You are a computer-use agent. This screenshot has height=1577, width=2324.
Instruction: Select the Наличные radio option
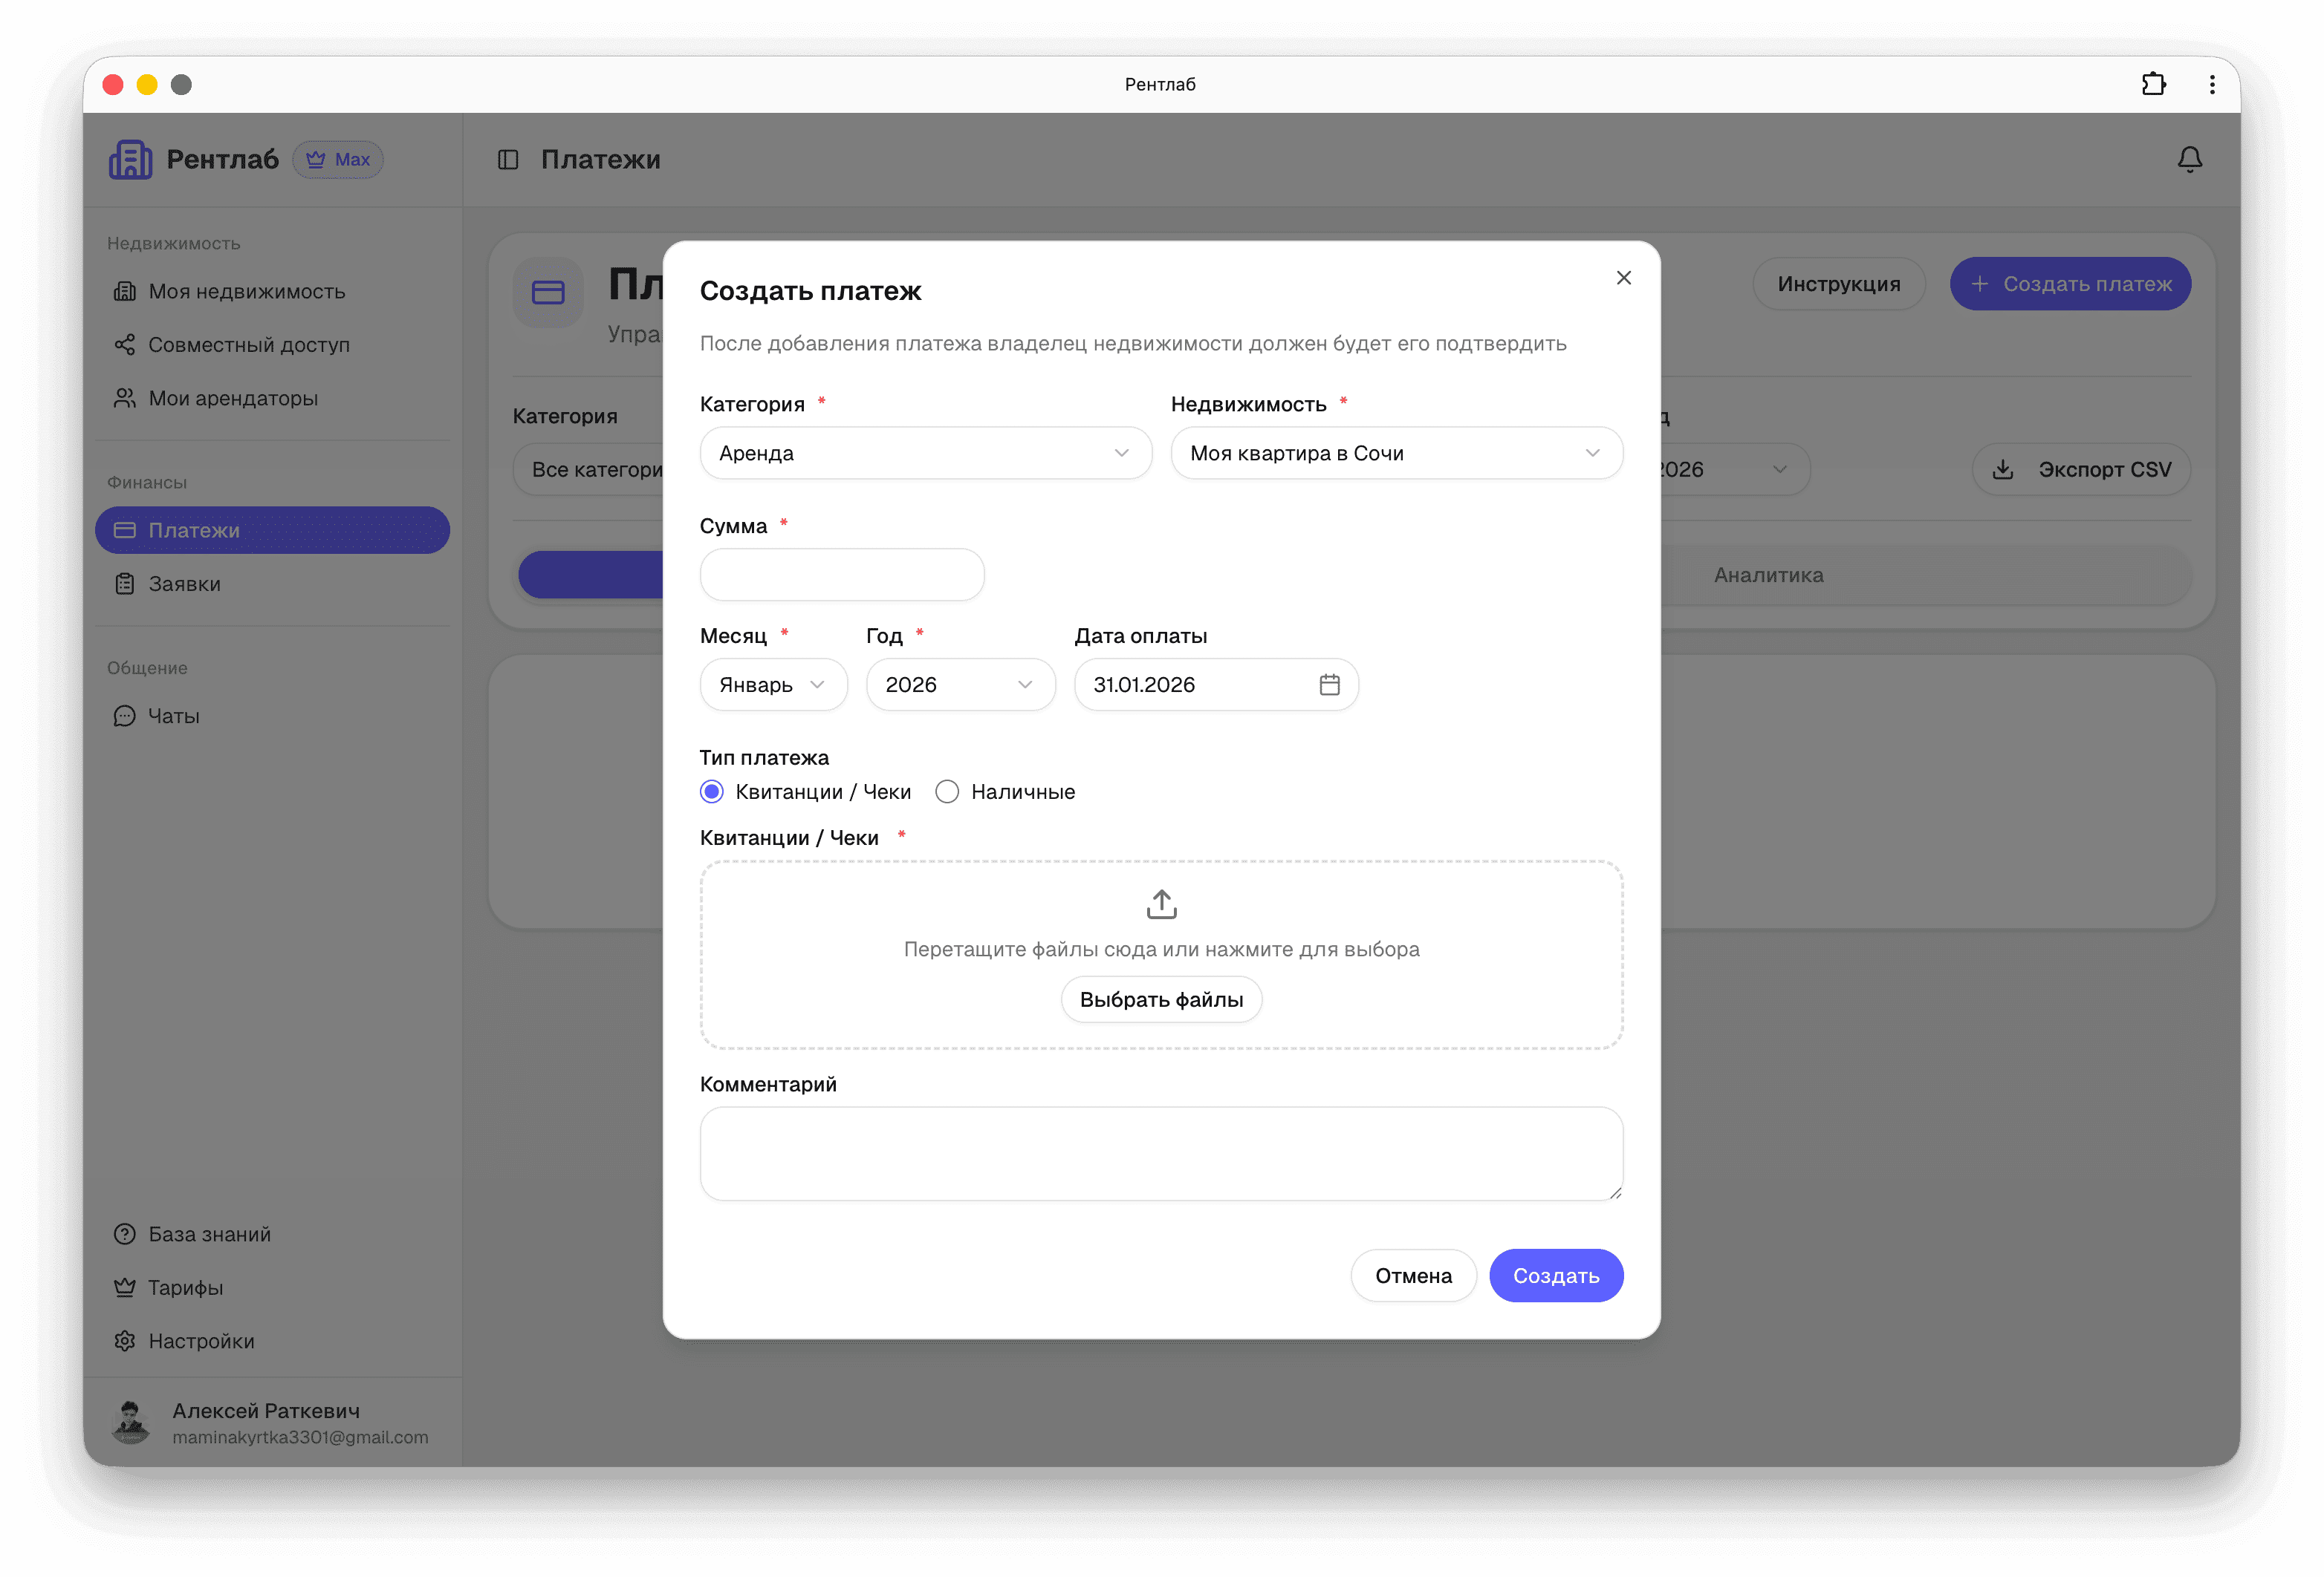947,791
